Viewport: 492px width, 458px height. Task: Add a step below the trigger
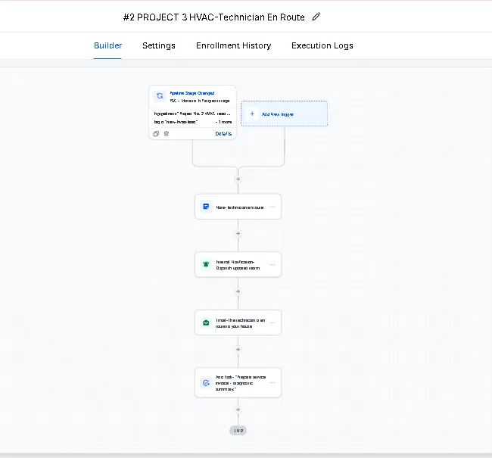(x=238, y=179)
